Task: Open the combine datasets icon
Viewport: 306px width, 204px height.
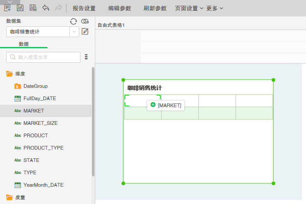Action: 85,21
